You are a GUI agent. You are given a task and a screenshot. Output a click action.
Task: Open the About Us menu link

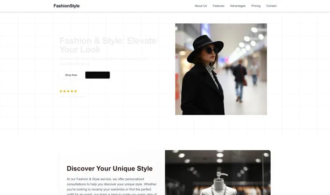pos(201,6)
